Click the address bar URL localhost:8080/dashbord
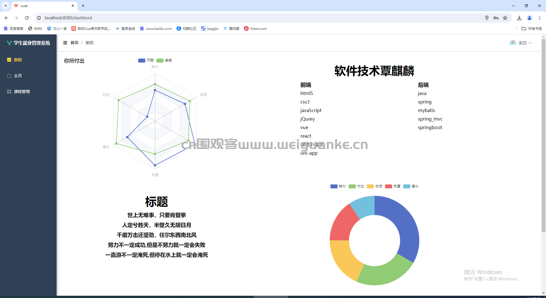The height and width of the screenshot is (298, 546). click(68, 18)
